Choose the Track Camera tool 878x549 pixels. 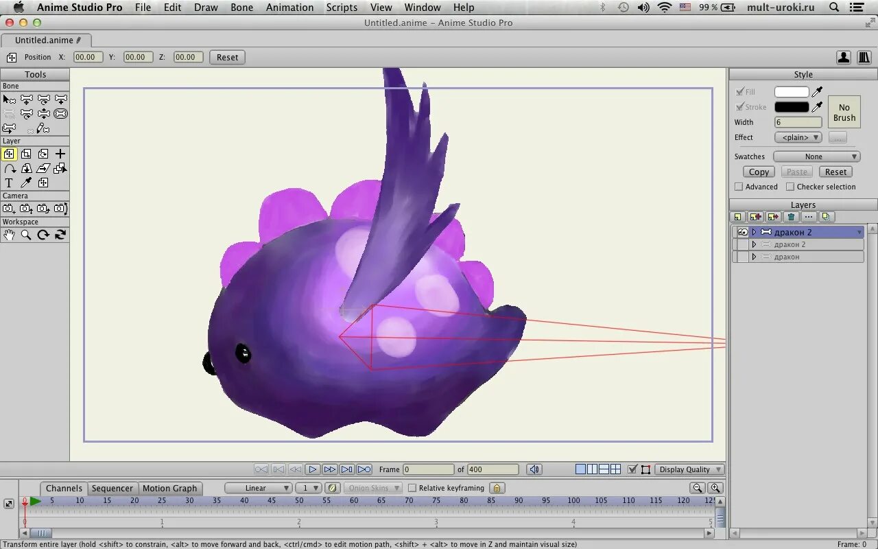[x=9, y=209]
